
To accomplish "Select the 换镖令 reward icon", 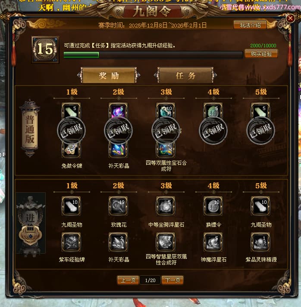I will pos(213,206).
